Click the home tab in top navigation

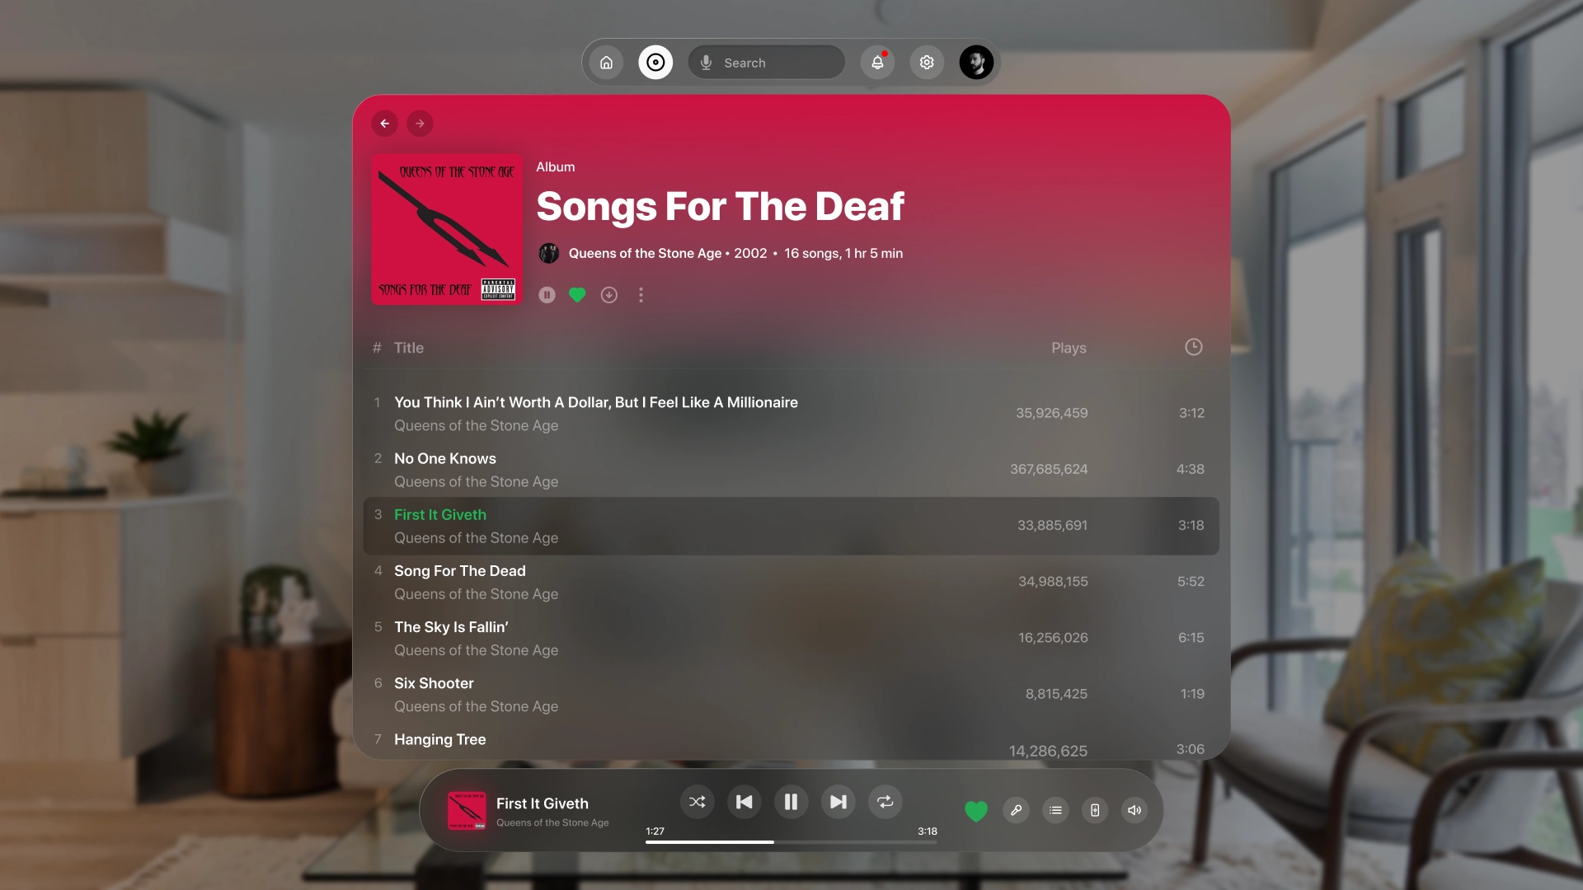(x=606, y=62)
